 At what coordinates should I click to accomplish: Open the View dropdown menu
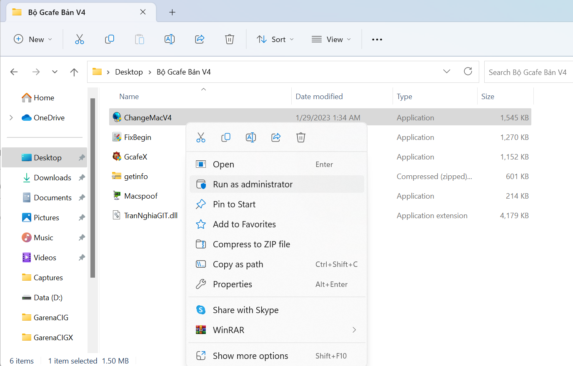[x=332, y=39]
